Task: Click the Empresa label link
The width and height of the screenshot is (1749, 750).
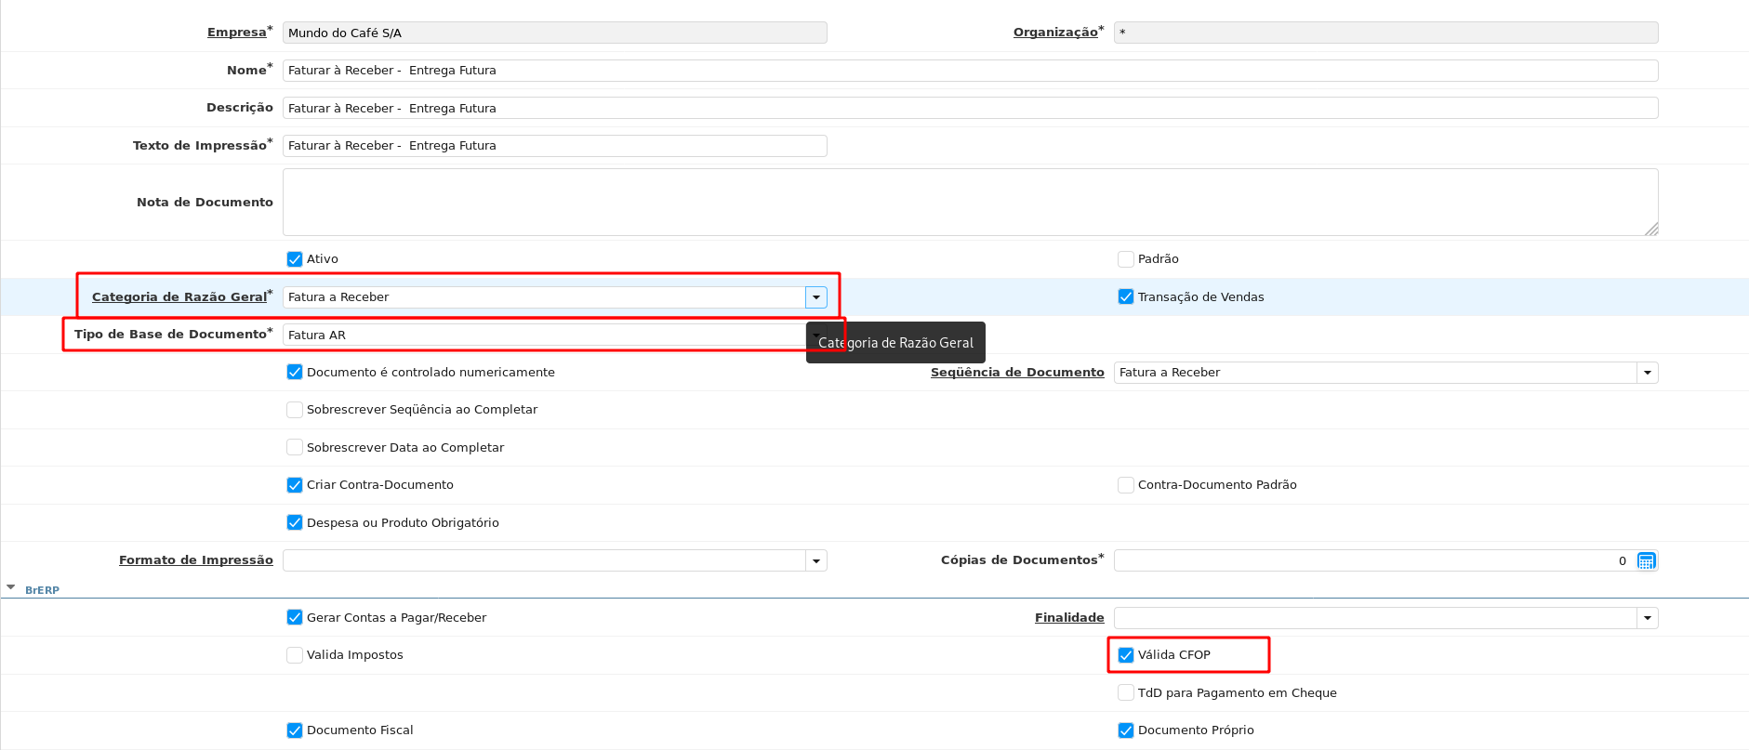Action: [x=236, y=33]
